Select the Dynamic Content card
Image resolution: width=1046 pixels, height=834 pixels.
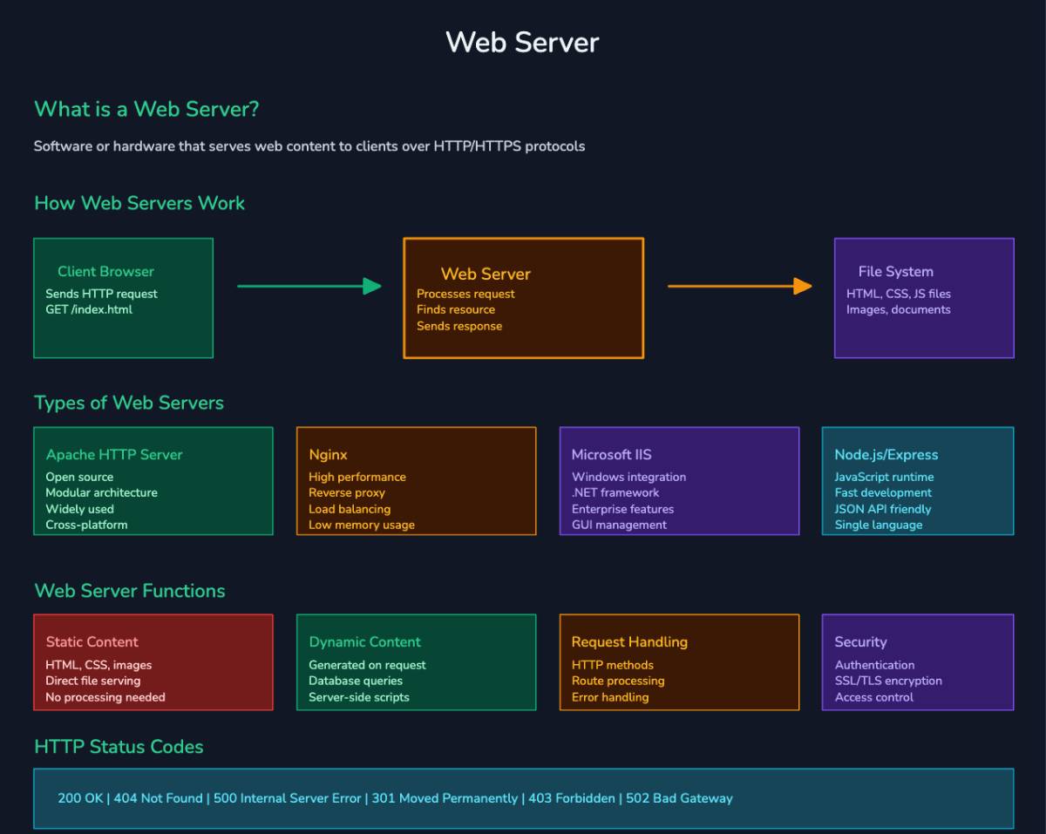[417, 662]
